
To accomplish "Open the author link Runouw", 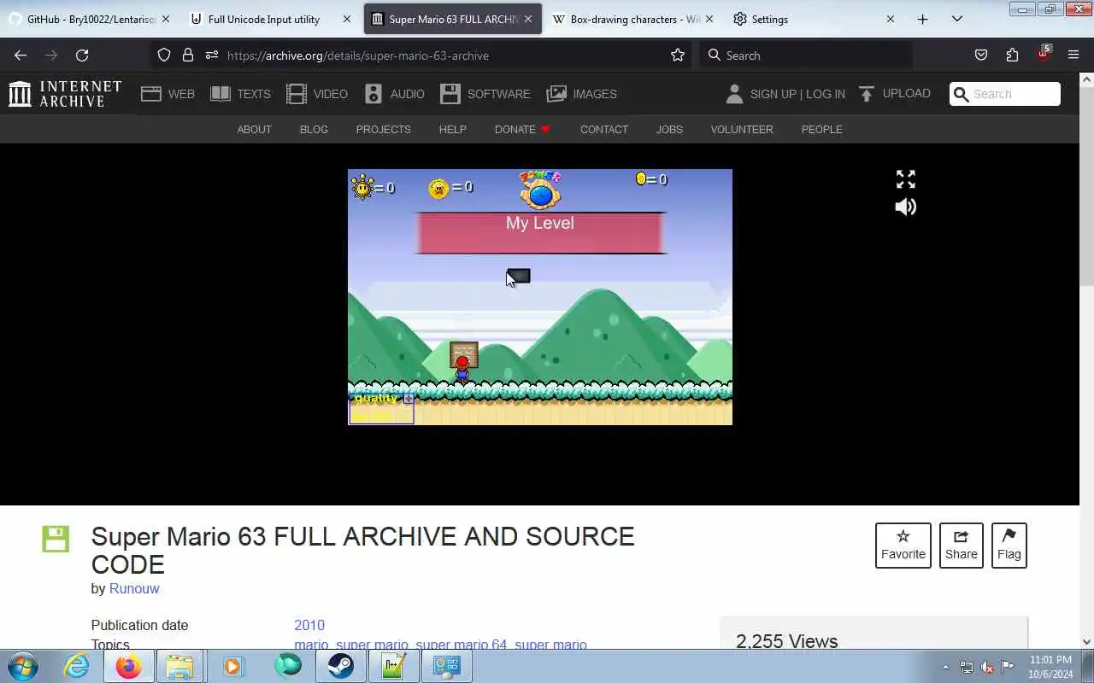I will click(x=134, y=588).
